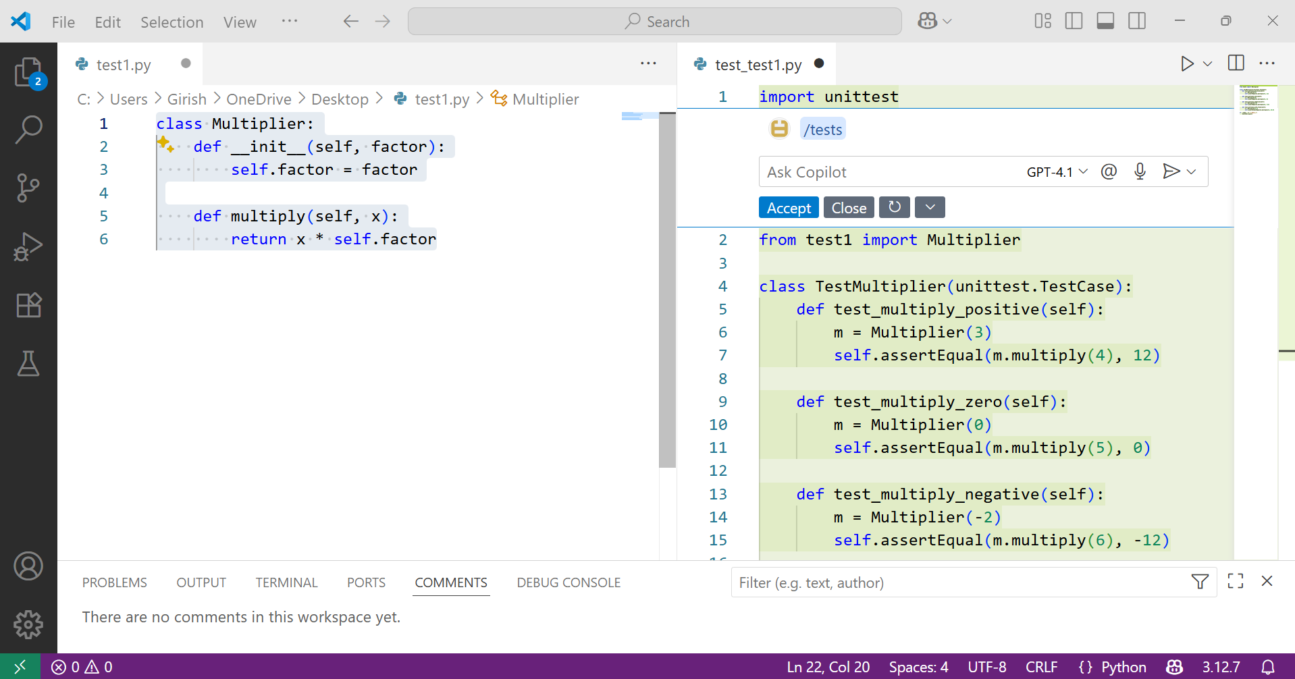Image resolution: width=1295 pixels, height=679 pixels.
Task: Expand the chevron next to Run button
Action: 1207,63
